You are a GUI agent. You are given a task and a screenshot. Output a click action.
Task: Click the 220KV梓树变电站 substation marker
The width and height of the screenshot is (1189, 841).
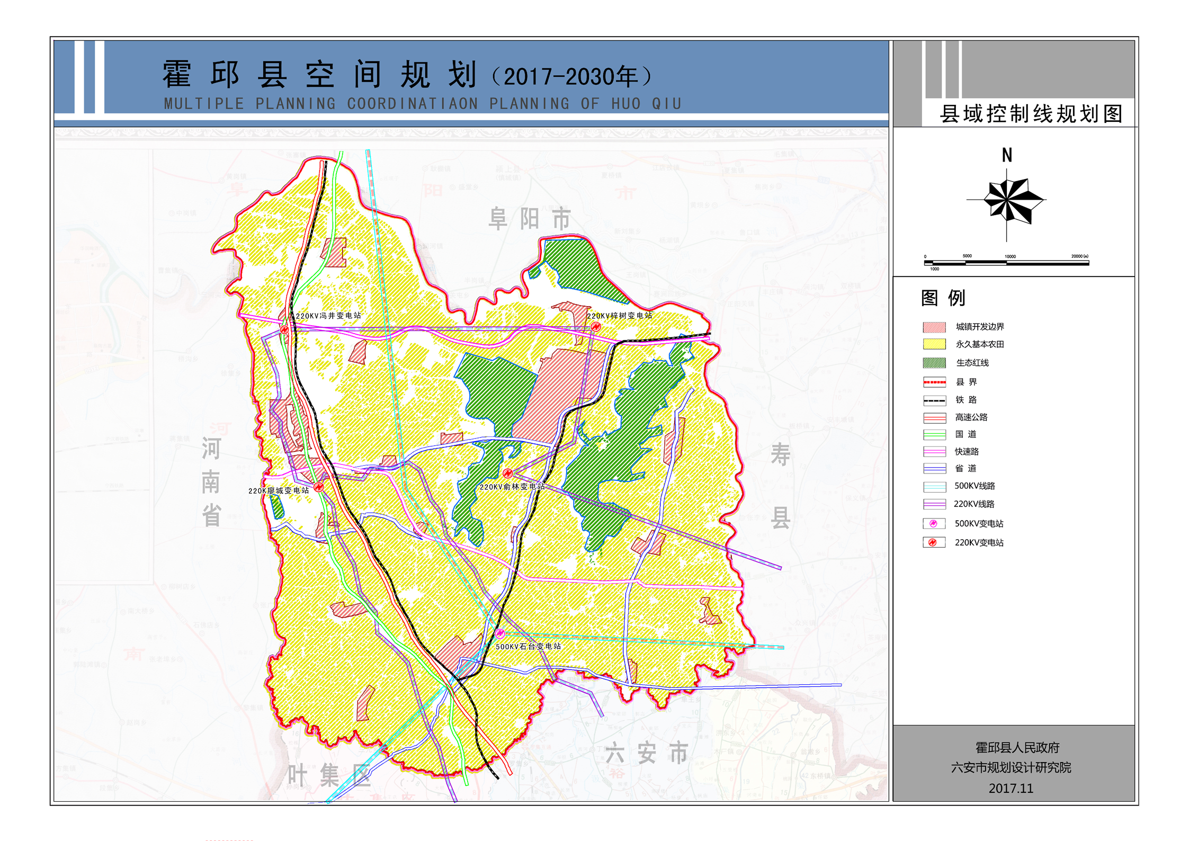click(x=596, y=327)
